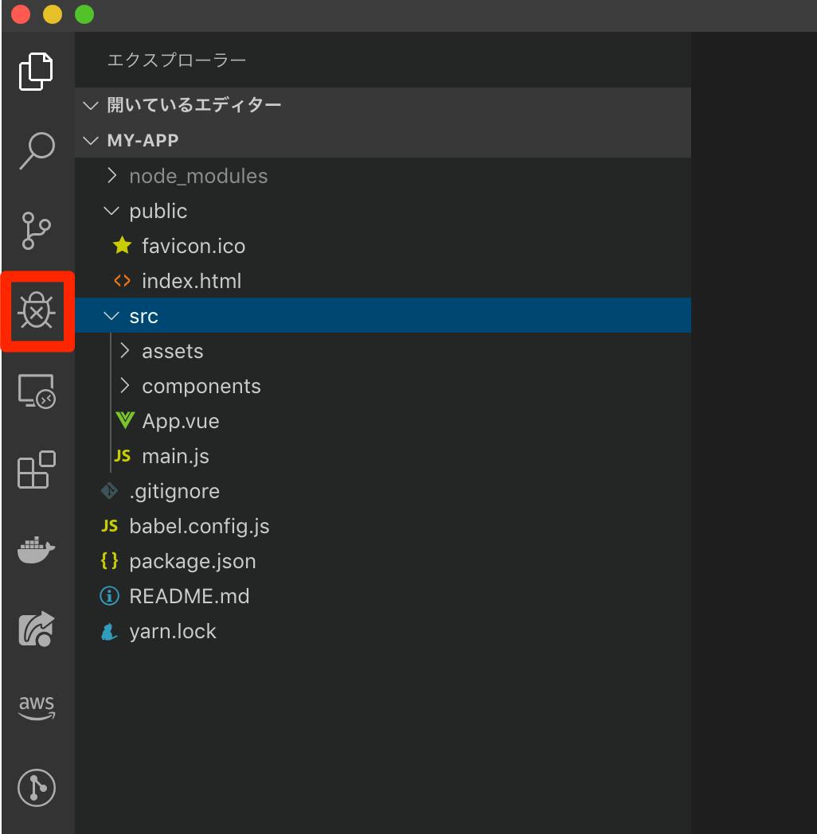Expand the node_modules folder chevron
The image size is (817, 834).
[x=111, y=176]
